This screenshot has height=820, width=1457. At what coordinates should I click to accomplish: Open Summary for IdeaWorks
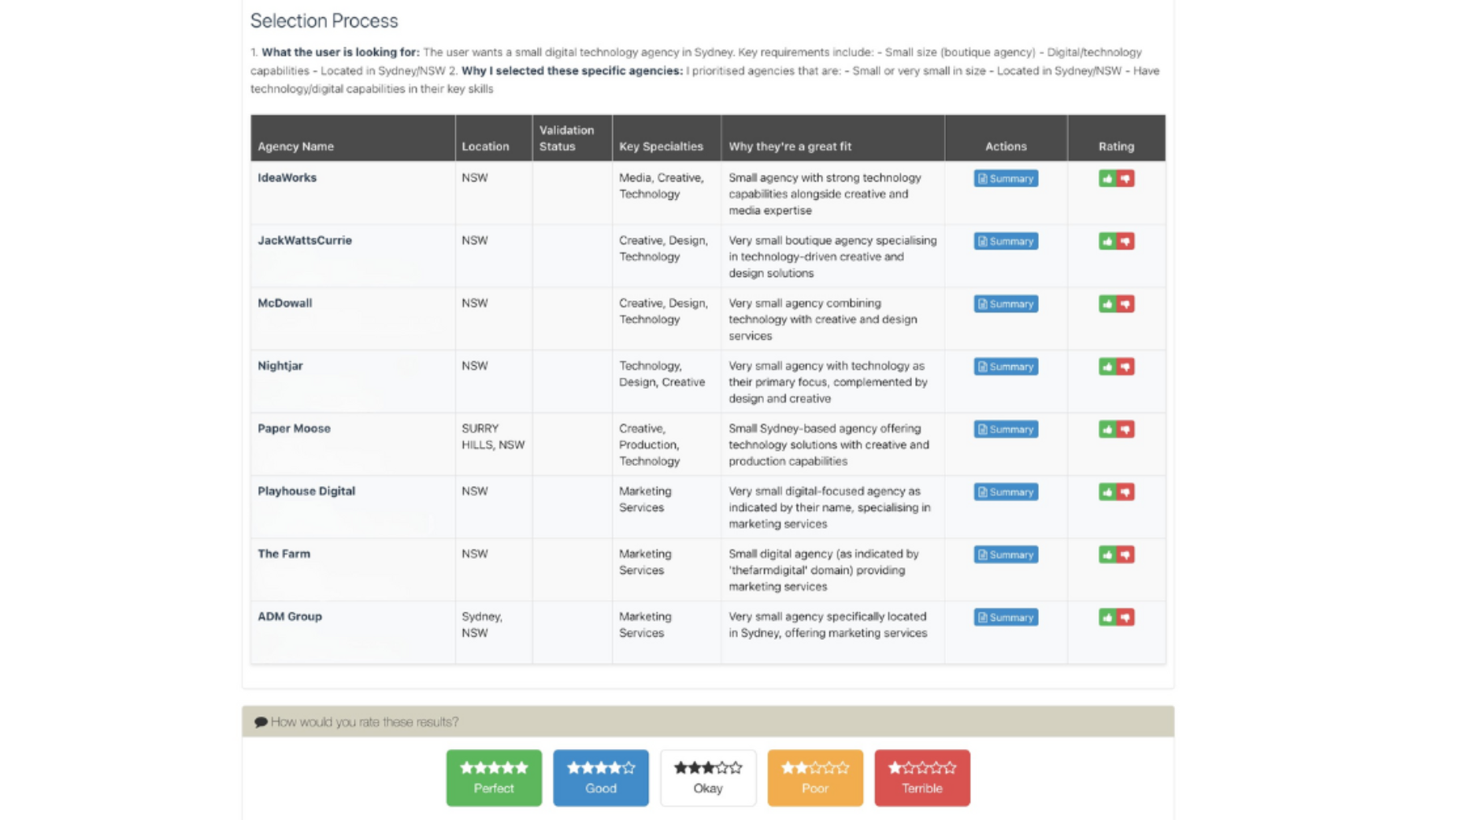(x=1005, y=179)
